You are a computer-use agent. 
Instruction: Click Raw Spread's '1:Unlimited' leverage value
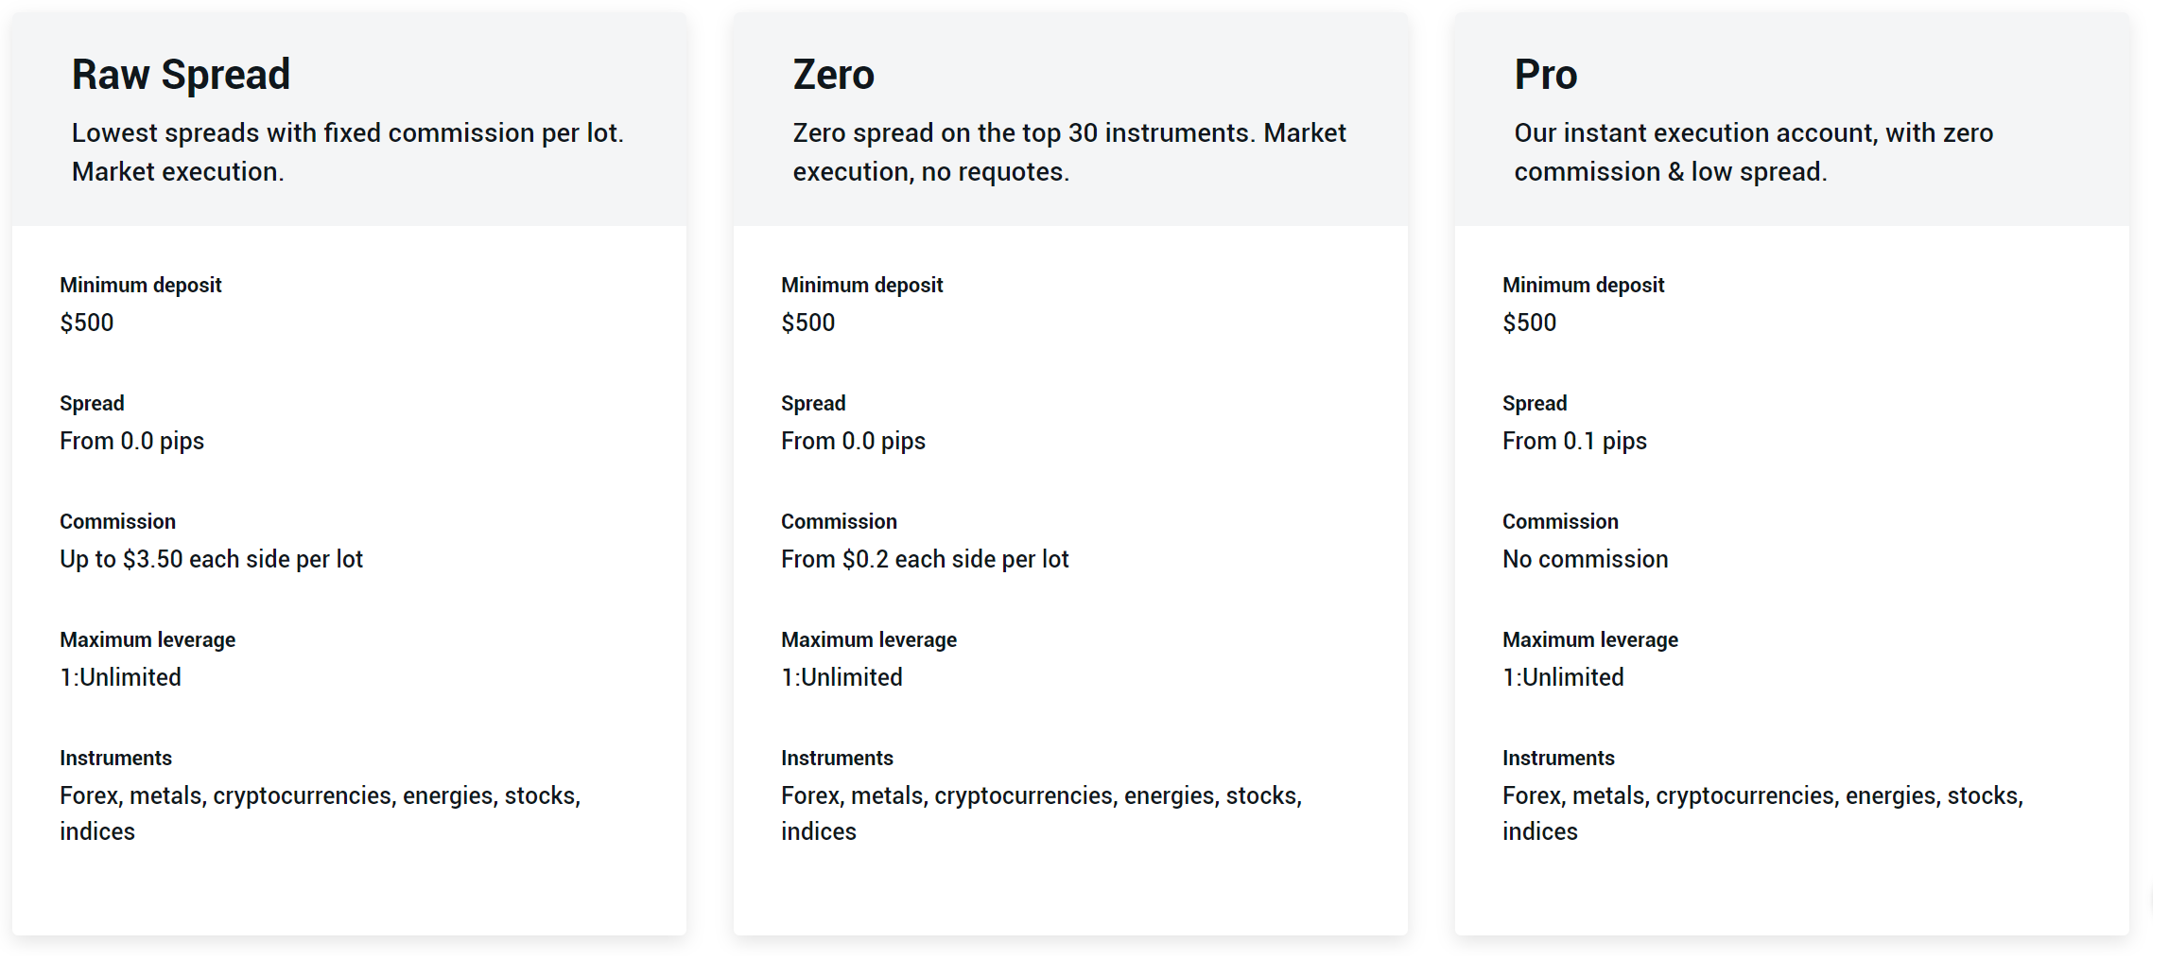(x=120, y=677)
